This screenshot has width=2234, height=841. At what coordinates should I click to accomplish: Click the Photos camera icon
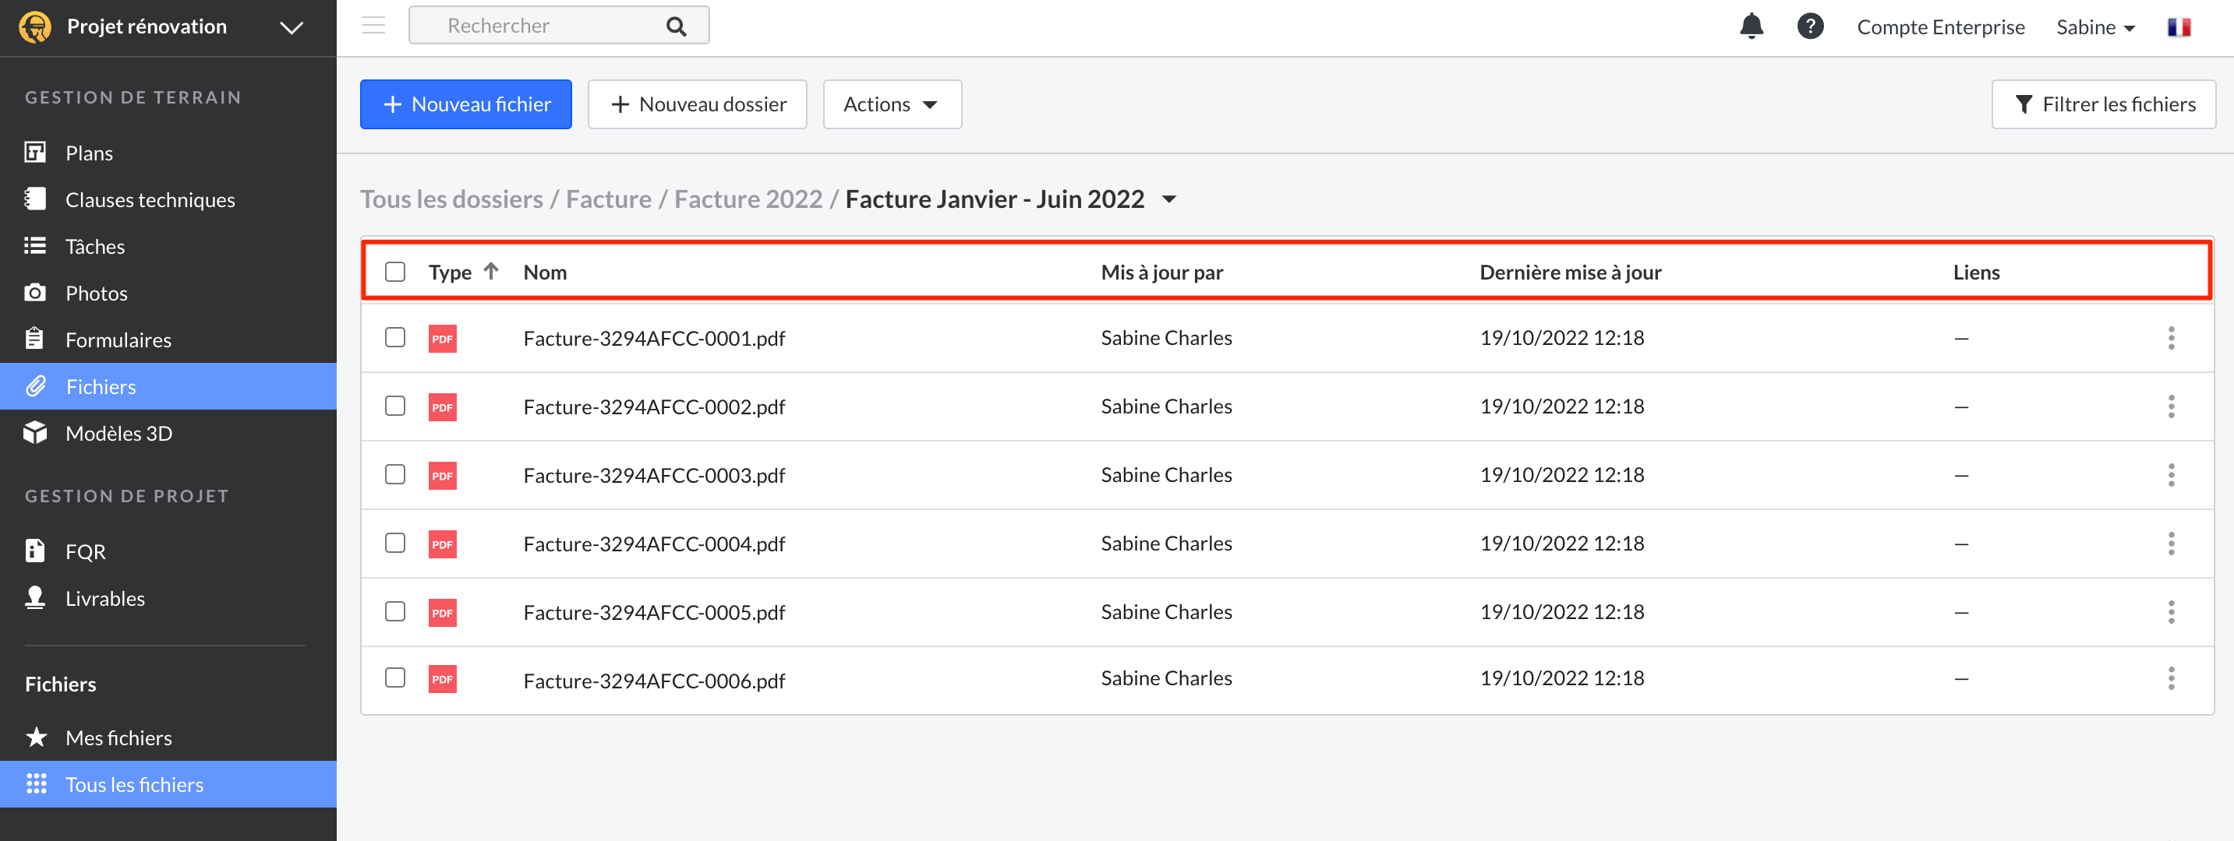(35, 293)
